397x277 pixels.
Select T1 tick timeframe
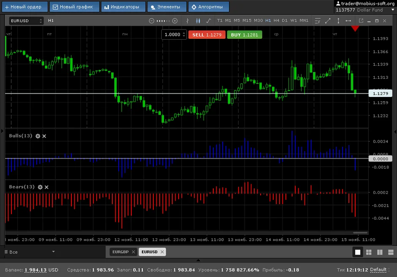click(x=220, y=21)
